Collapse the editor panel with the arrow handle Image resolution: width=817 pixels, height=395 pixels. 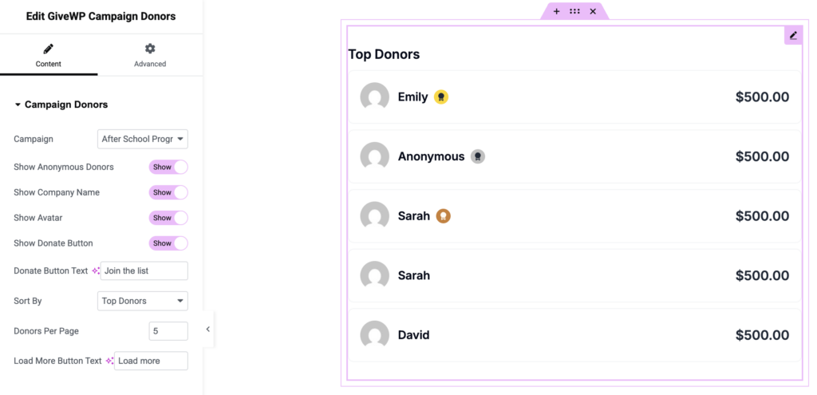point(207,329)
